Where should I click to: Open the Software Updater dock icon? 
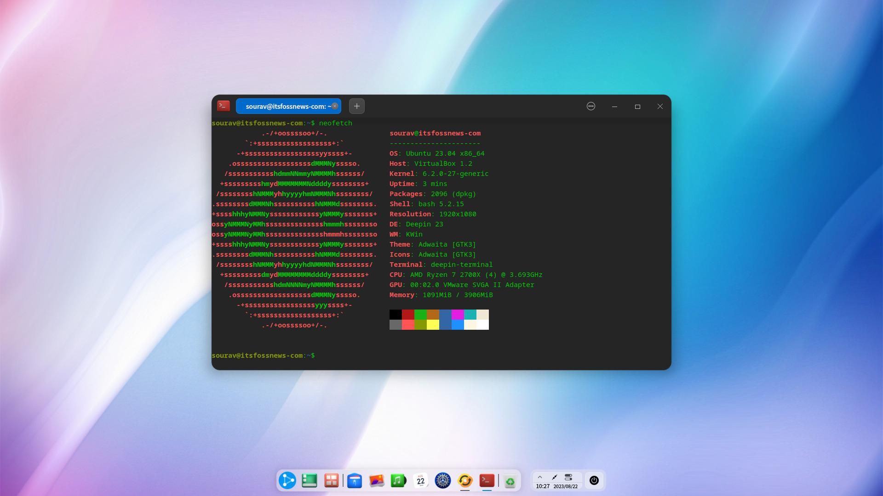tap(465, 481)
